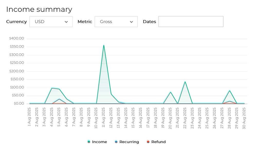Hide Refund series via legend label

[158, 142]
